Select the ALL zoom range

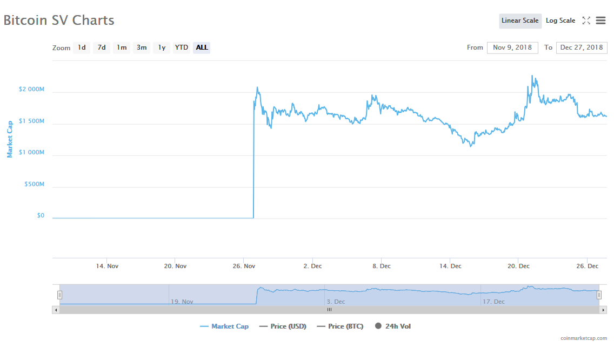coord(202,47)
